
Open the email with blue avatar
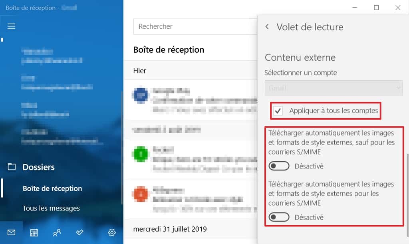coord(191,100)
